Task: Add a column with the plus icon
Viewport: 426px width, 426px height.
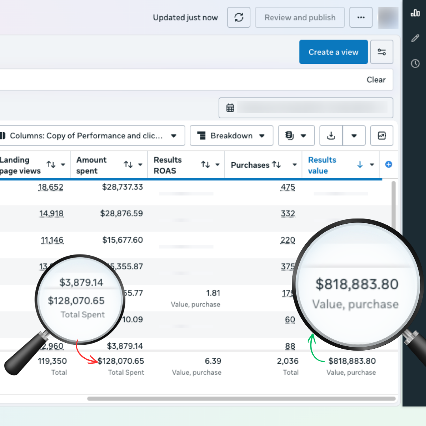Action: (x=389, y=164)
